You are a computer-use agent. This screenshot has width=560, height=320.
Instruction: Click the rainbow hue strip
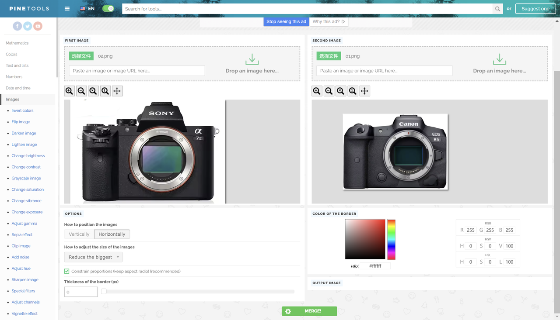tap(391, 240)
